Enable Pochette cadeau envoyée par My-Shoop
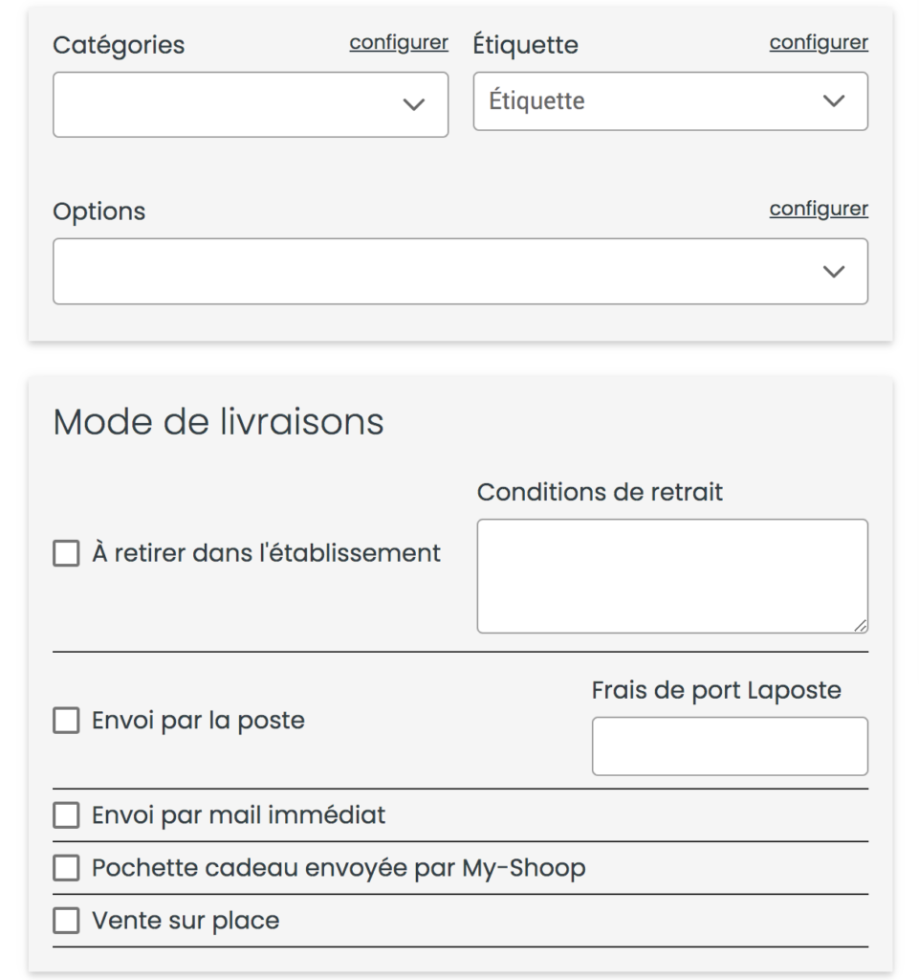The width and height of the screenshot is (919, 980). click(66, 867)
